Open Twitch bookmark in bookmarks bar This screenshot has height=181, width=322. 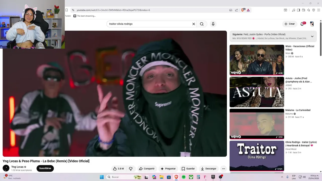point(68,16)
